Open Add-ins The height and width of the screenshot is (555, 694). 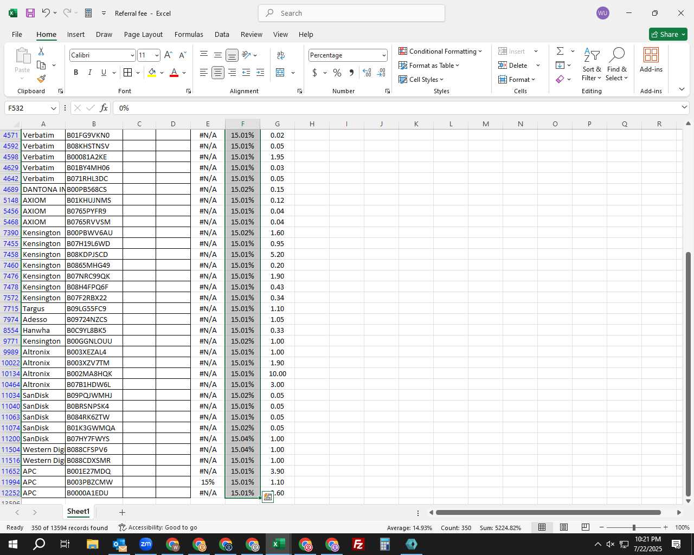651,60
